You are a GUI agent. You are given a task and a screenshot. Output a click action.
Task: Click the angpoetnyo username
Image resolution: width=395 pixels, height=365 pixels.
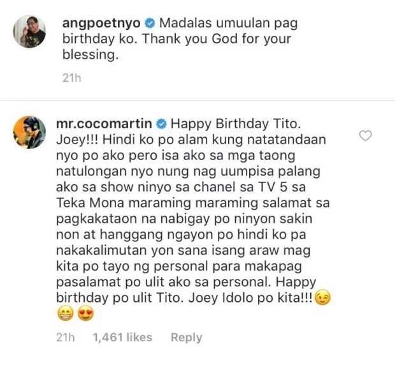pyautogui.click(x=101, y=24)
